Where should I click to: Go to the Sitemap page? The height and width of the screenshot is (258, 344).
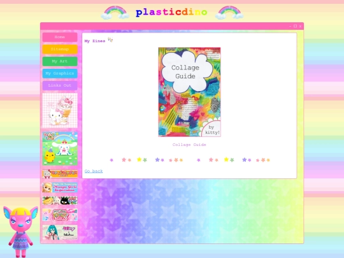[60, 49]
